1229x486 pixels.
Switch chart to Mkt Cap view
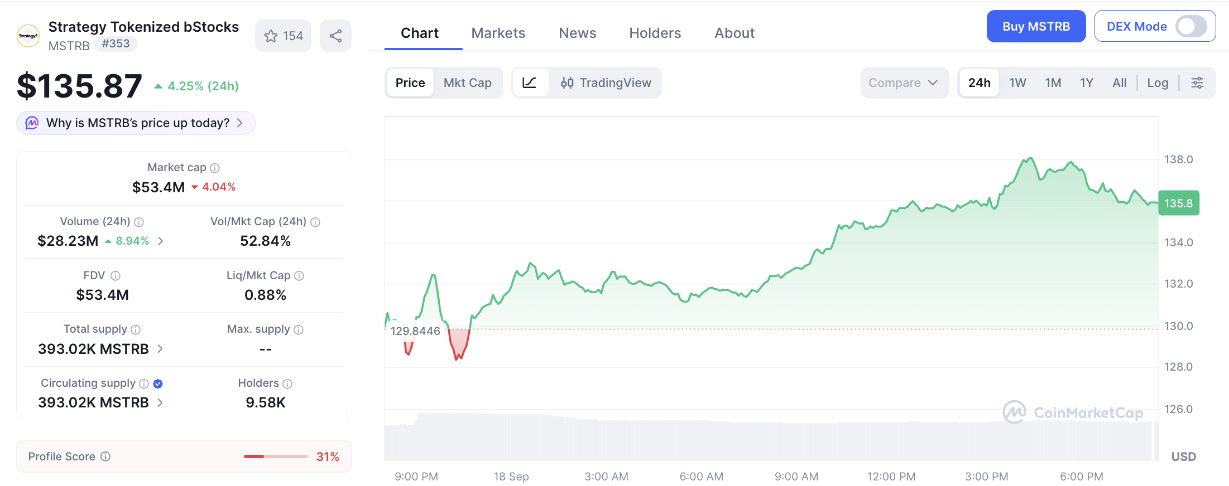[x=468, y=83]
